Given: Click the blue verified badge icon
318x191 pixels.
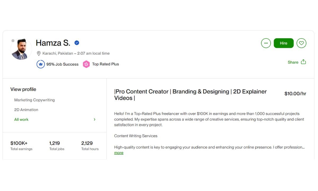Looking at the screenshot, I should pyautogui.click(x=77, y=43).
